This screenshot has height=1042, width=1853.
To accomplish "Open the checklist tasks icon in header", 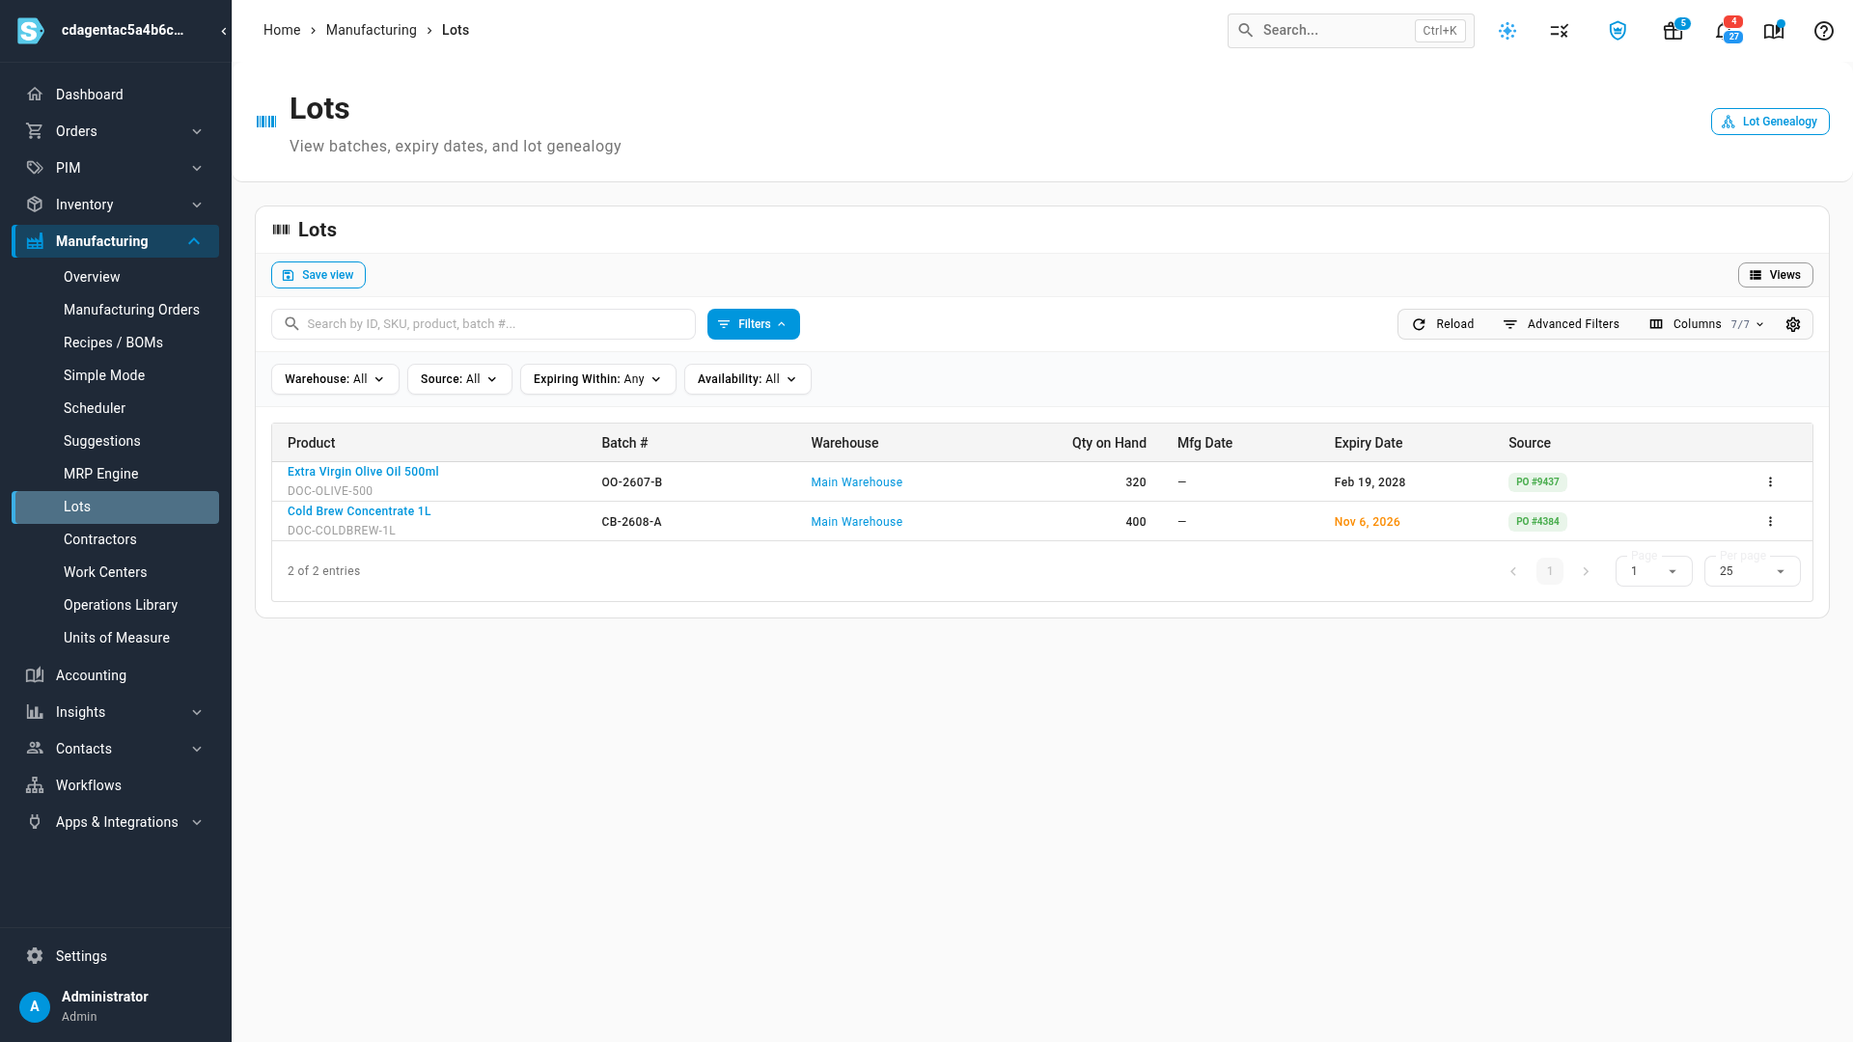I will pyautogui.click(x=1560, y=31).
